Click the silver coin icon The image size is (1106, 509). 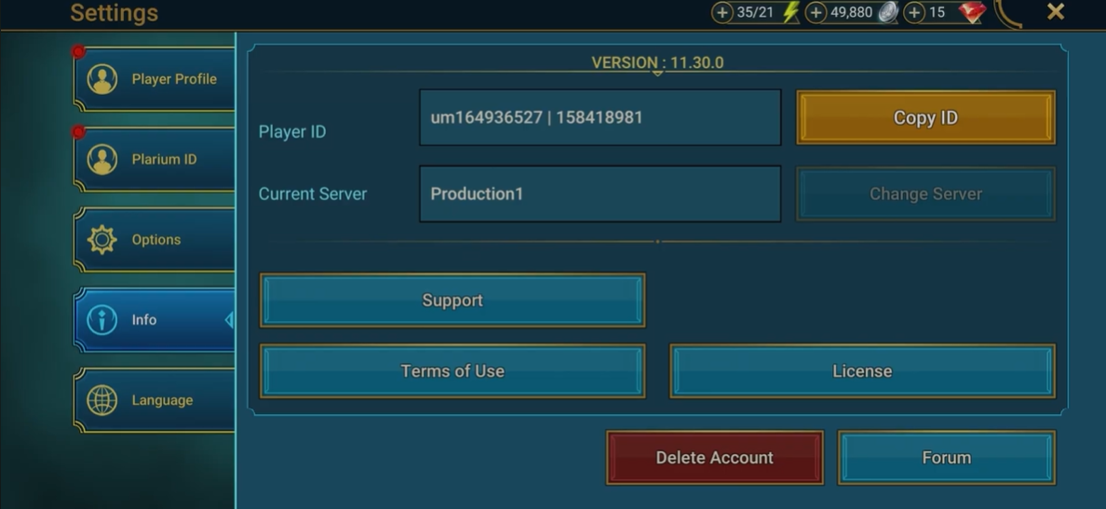pyautogui.click(x=889, y=12)
